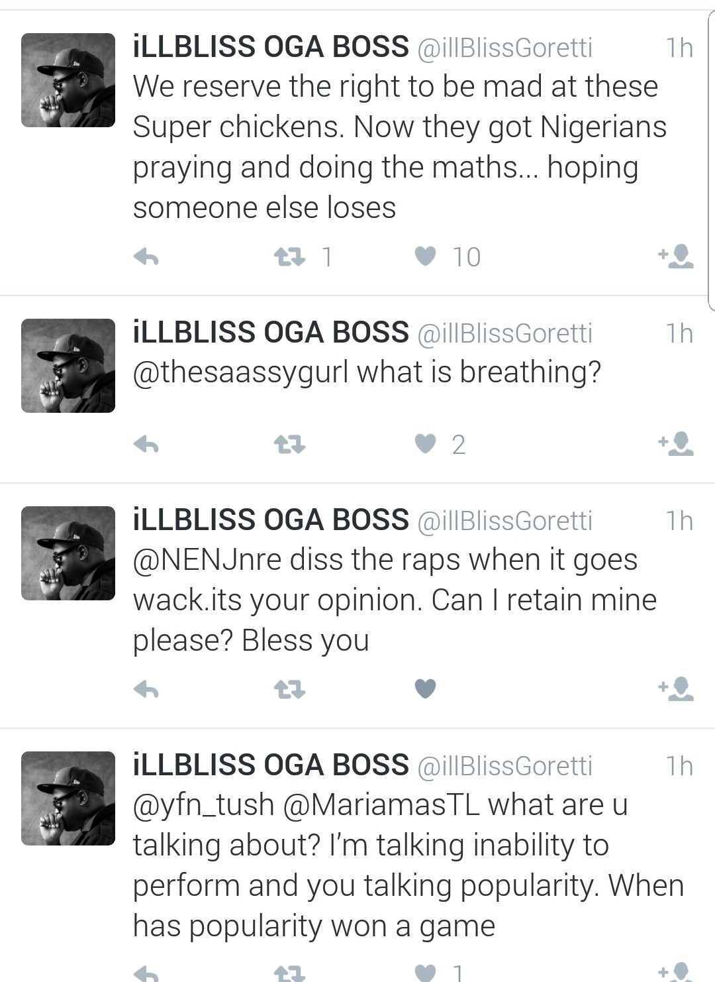The width and height of the screenshot is (715, 982).
Task: Tap follow icon on "what is breathing?" tweet
Action: point(675,443)
